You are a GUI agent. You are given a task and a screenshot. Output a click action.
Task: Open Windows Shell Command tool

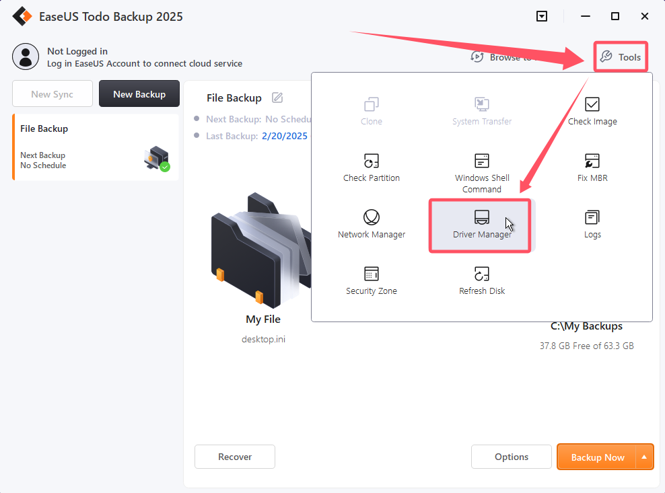[x=482, y=174]
